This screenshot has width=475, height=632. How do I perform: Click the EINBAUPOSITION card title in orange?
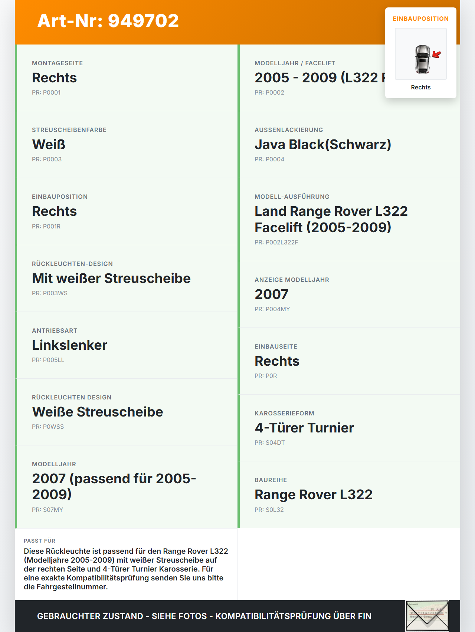(421, 19)
